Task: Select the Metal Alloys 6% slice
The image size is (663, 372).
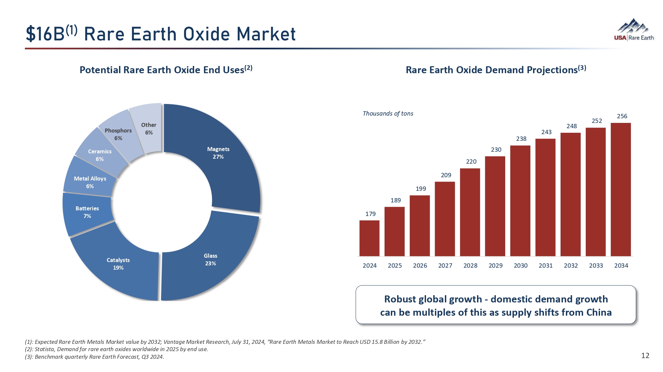Action: pyautogui.click(x=90, y=182)
